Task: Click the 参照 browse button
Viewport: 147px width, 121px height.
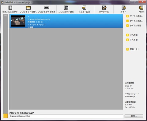Action: tap(134, 116)
